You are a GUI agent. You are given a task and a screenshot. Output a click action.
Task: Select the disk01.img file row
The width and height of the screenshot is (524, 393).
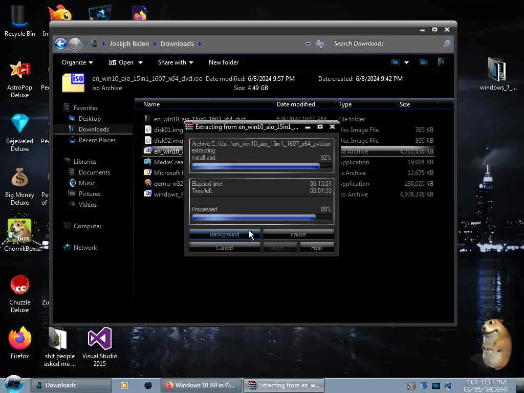coord(289,130)
